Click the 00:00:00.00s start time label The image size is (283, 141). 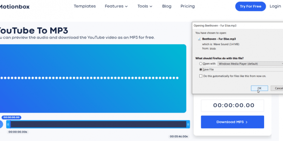(x=18, y=132)
